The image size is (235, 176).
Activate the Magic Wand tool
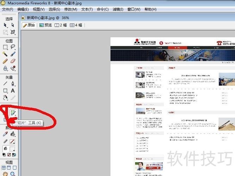(x=5, y=54)
